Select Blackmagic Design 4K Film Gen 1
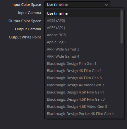 (x=82, y=71)
